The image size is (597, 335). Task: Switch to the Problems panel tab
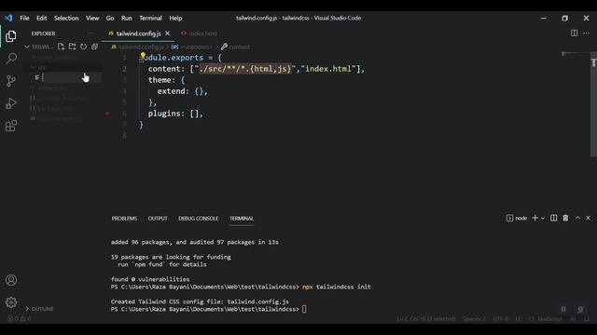[x=124, y=219]
